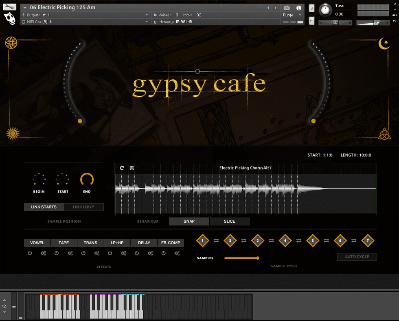The image size is (399, 321).
Task: Select the SNAP behaviour tab
Action: coord(189,221)
